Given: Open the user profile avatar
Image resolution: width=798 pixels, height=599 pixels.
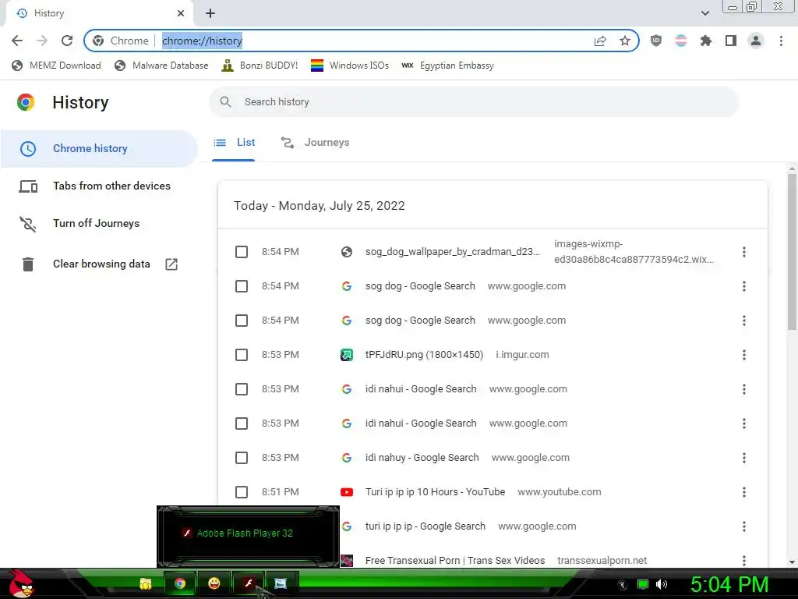Looking at the screenshot, I should click(x=756, y=41).
